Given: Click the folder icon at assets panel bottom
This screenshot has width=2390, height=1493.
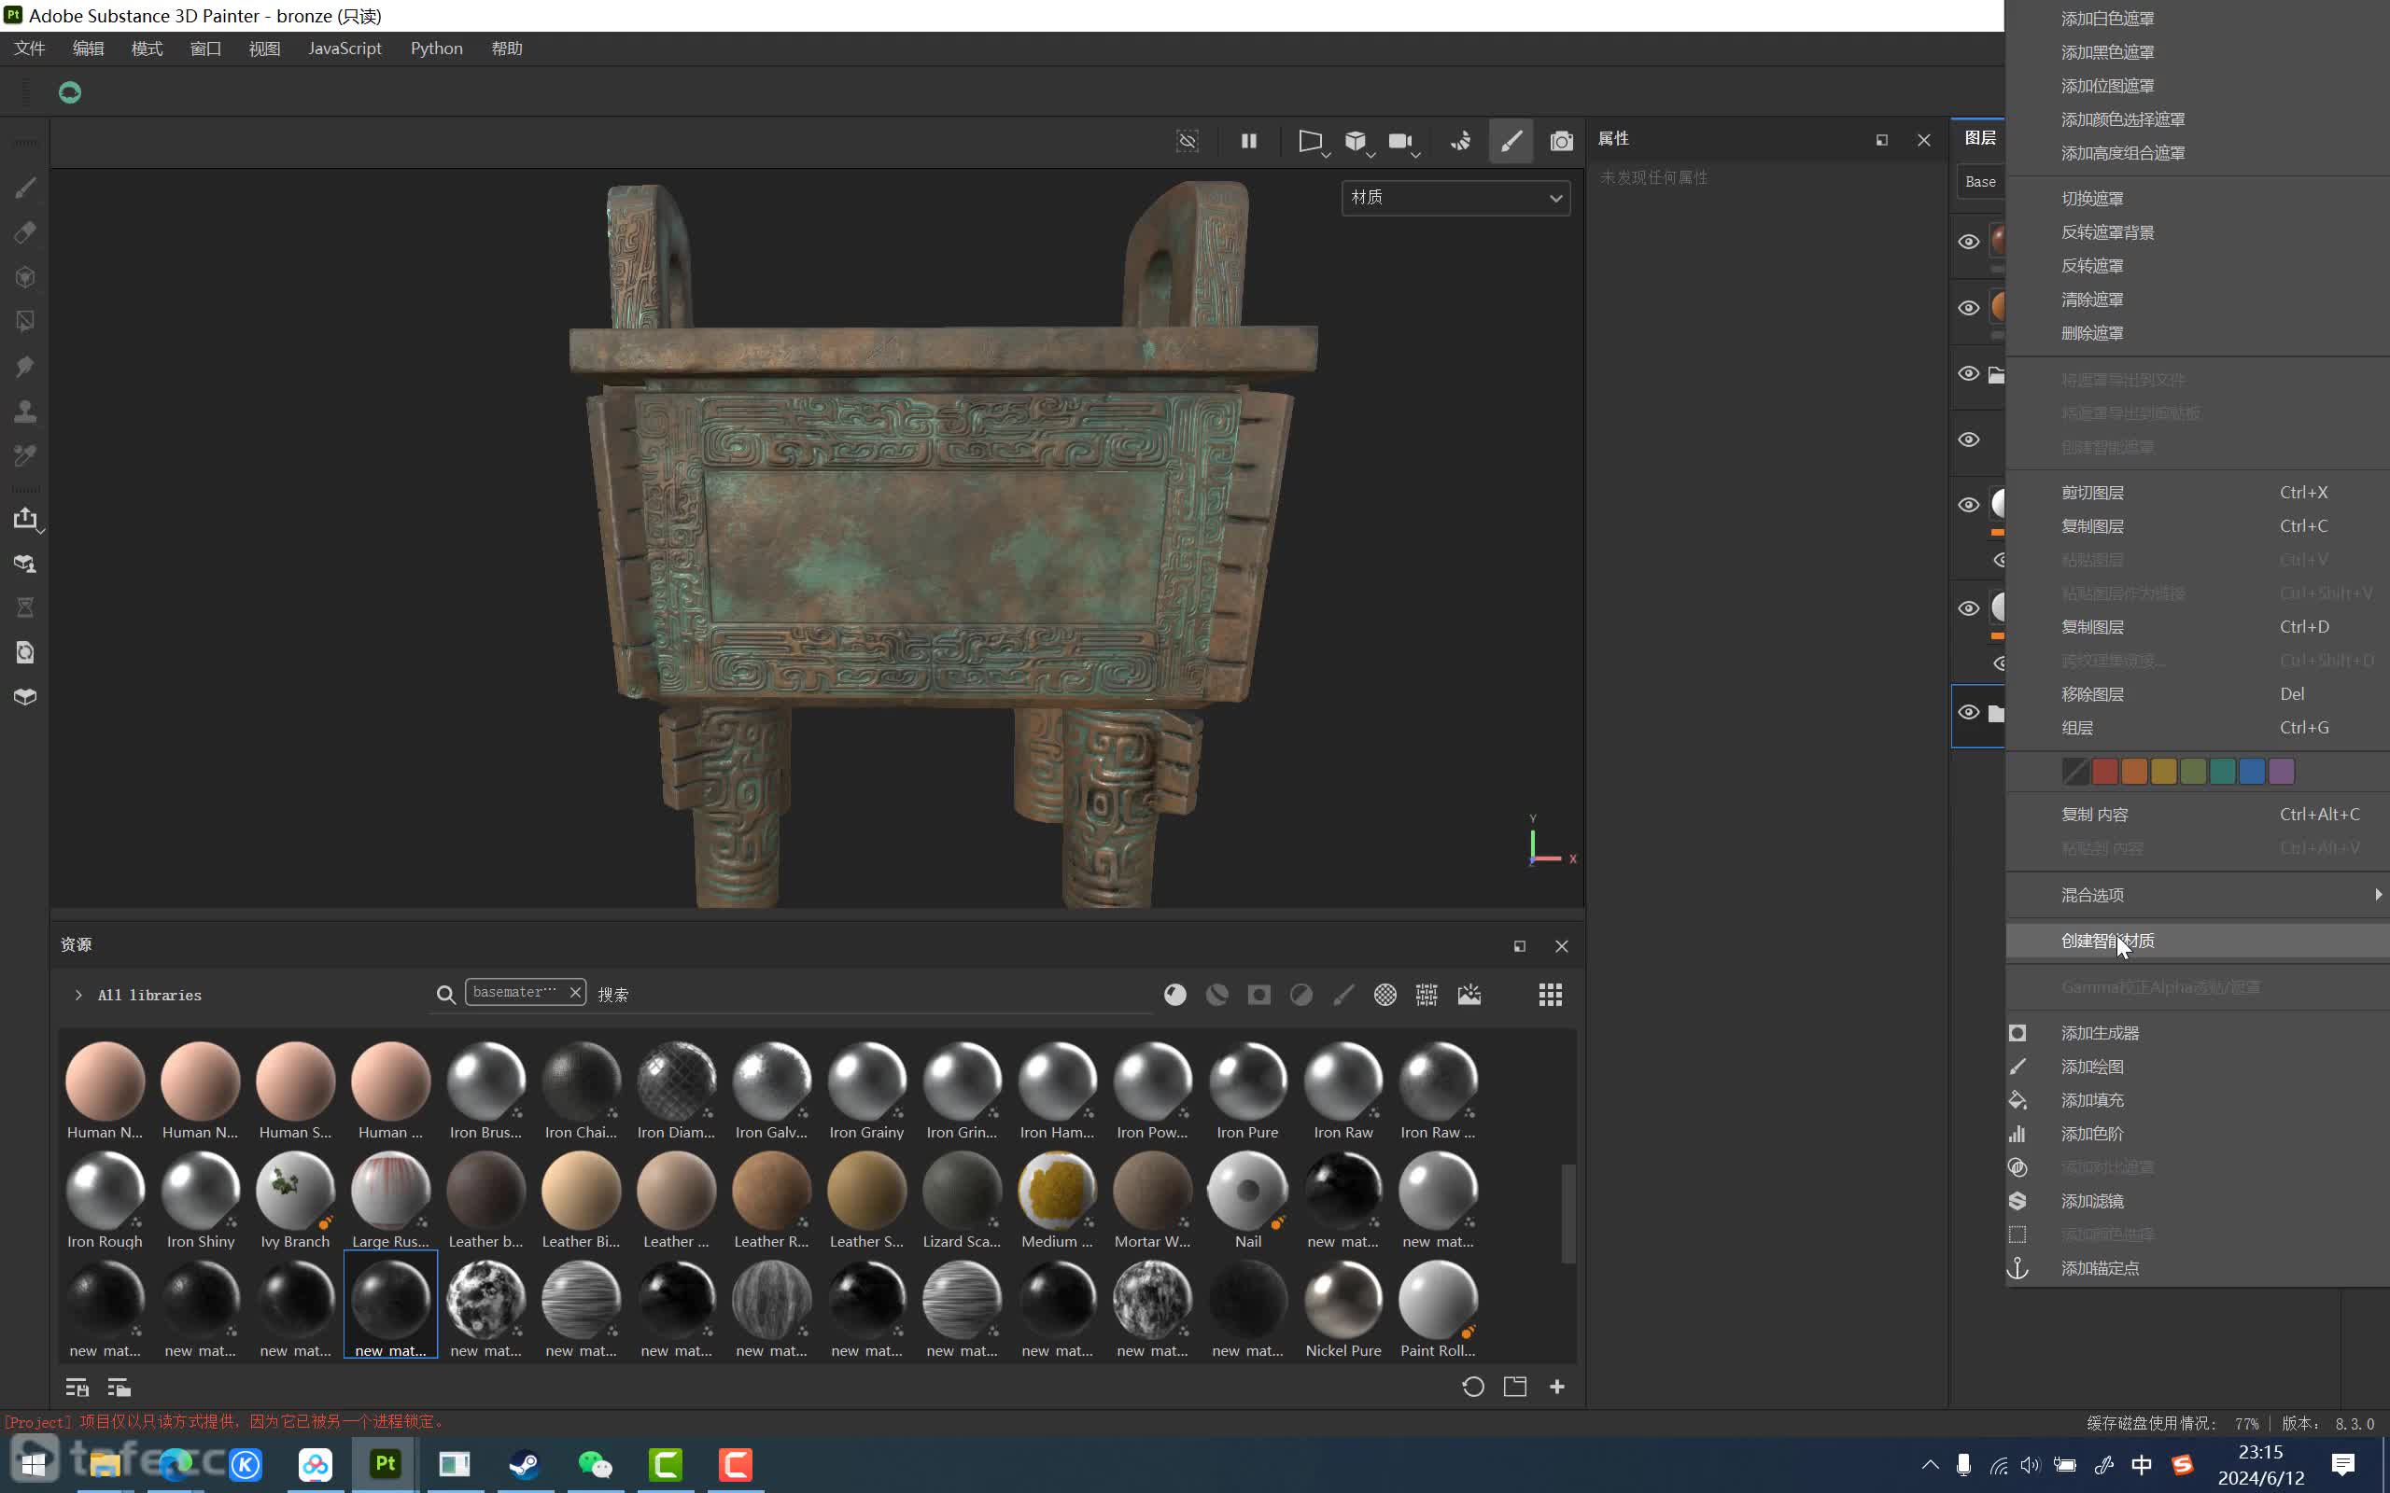Looking at the screenshot, I should click(1515, 1387).
